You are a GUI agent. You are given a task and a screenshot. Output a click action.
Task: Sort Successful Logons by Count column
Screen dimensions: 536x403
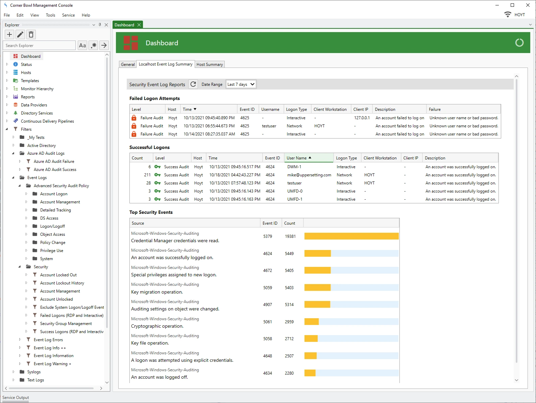pos(141,158)
